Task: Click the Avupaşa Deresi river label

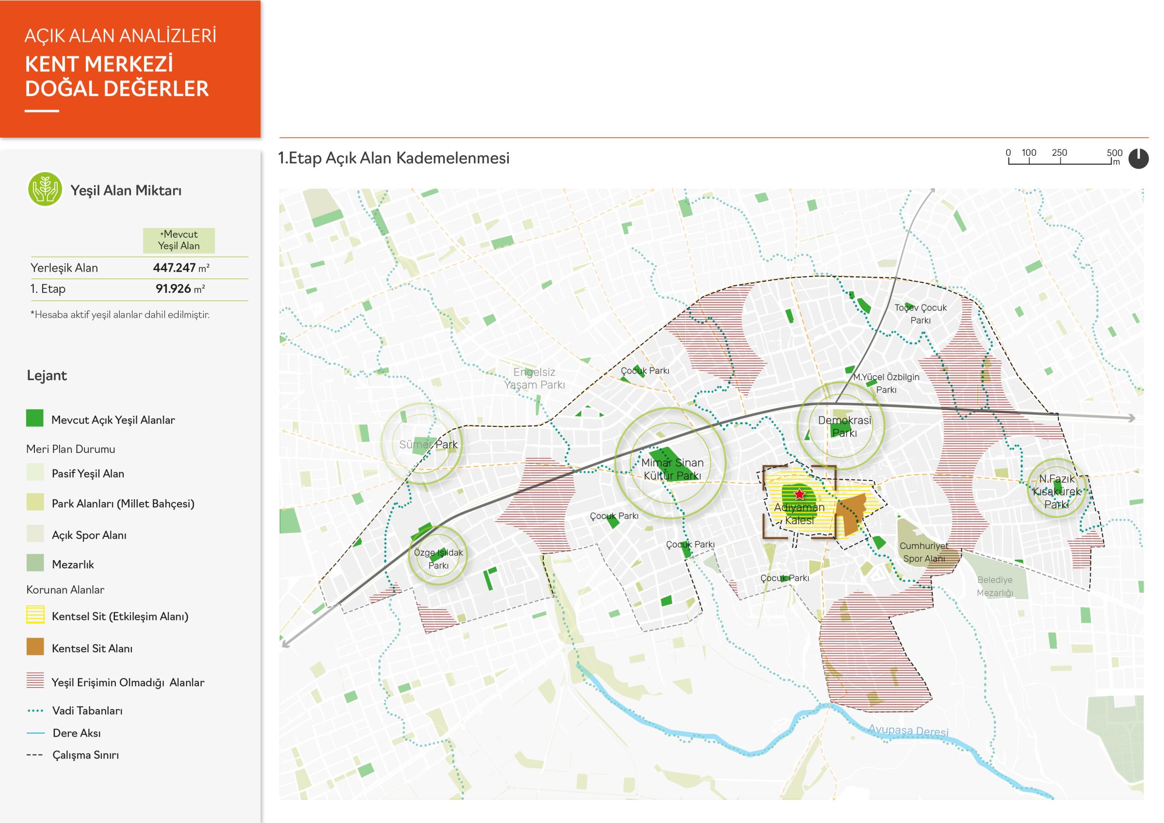Action: [x=908, y=731]
